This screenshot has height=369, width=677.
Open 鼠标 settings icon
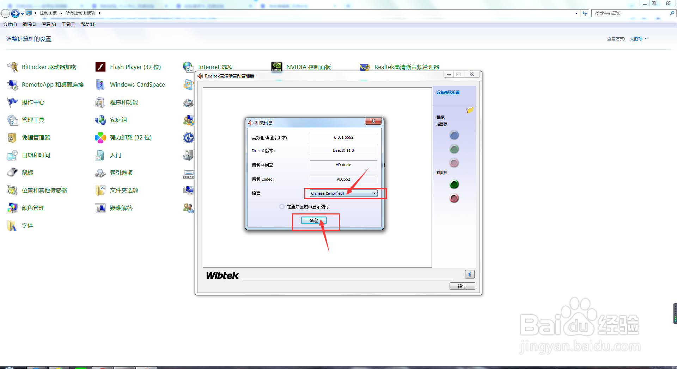point(12,173)
